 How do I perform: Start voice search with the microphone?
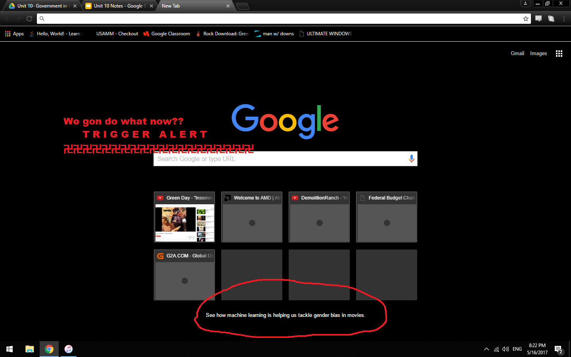(412, 159)
